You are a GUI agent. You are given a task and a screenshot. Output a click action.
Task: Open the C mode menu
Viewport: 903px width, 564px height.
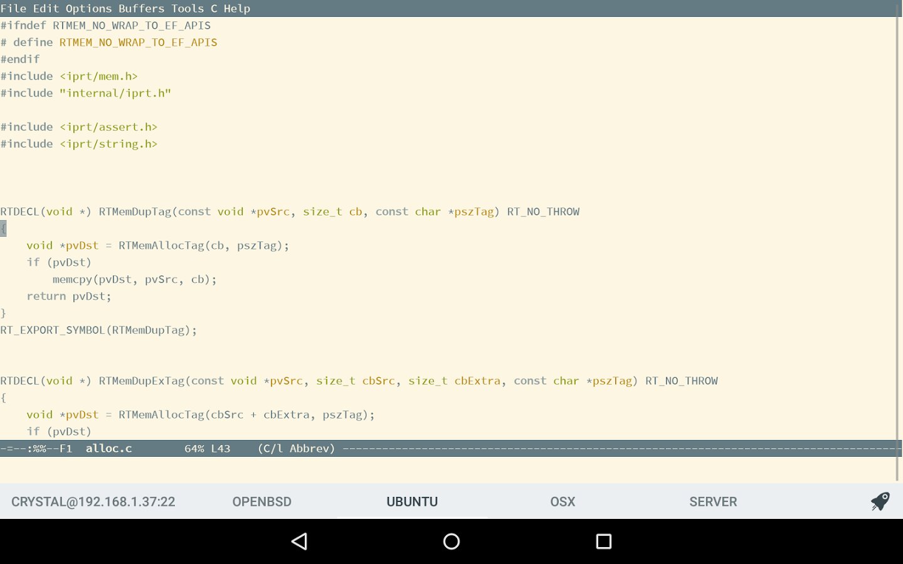pyautogui.click(x=214, y=9)
